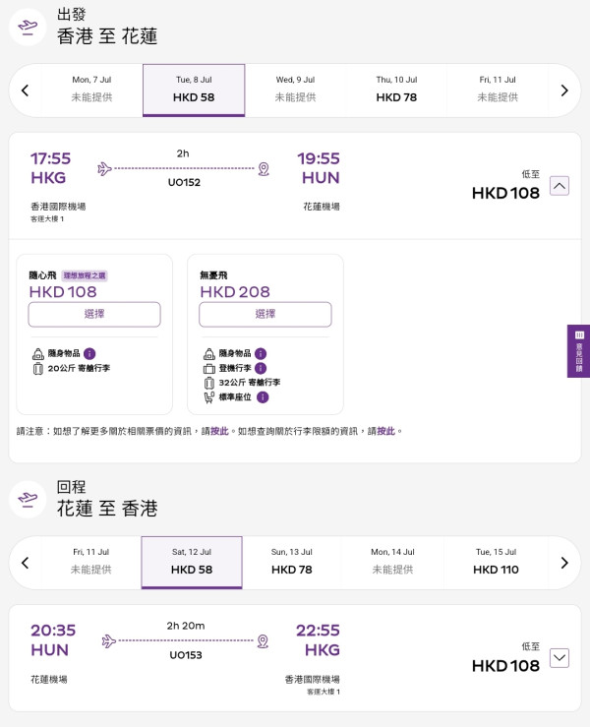Click the plane icon on UO153 route line
This screenshot has height=727, width=590.
click(x=108, y=641)
